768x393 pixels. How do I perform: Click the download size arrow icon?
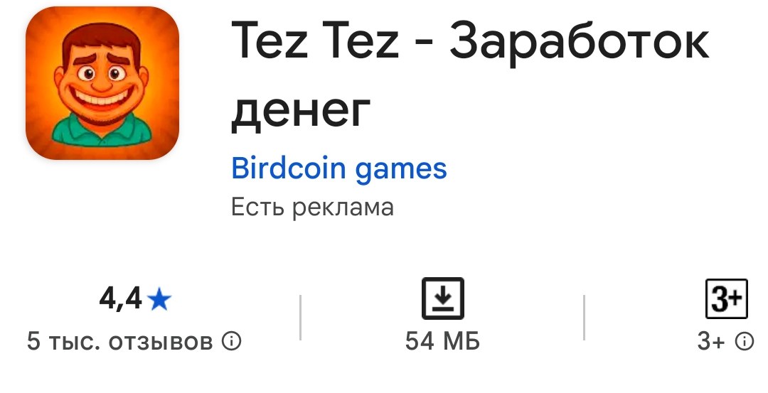point(442,298)
